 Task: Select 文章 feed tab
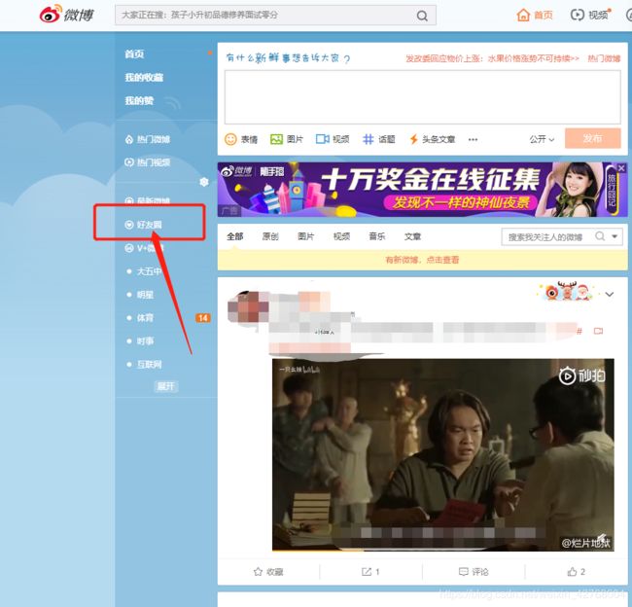(x=412, y=236)
